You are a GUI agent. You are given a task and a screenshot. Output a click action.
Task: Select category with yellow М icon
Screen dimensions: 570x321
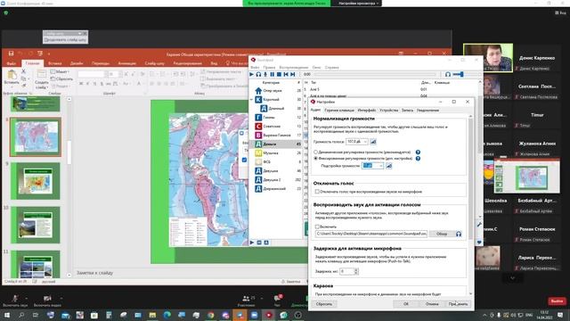click(x=276, y=152)
